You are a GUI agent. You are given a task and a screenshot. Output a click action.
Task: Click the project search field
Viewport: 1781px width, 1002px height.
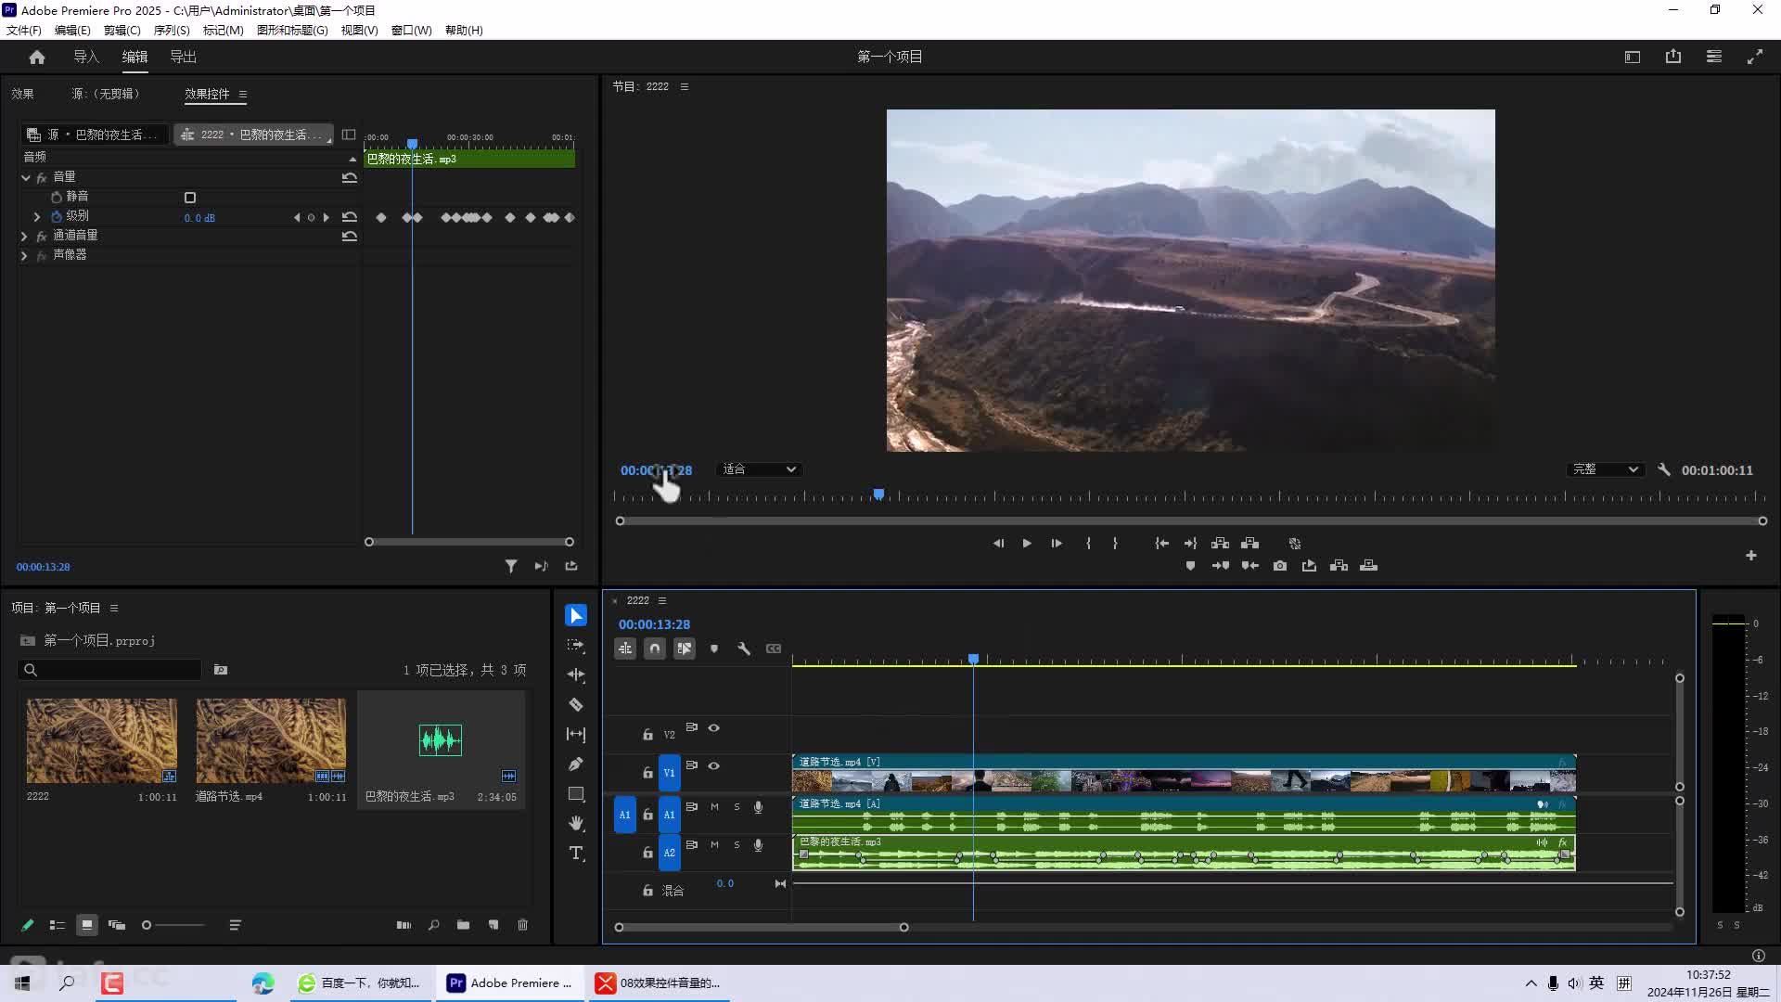[x=109, y=670]
